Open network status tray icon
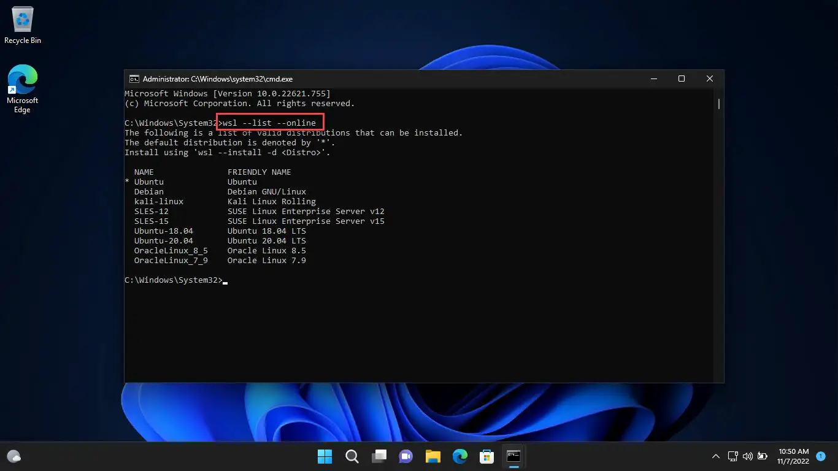 (x=732, y=456)
